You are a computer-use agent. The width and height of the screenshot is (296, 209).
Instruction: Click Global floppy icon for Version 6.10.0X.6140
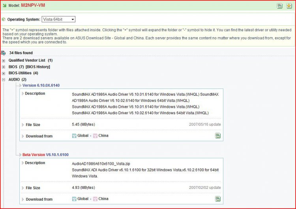[74, 136]
